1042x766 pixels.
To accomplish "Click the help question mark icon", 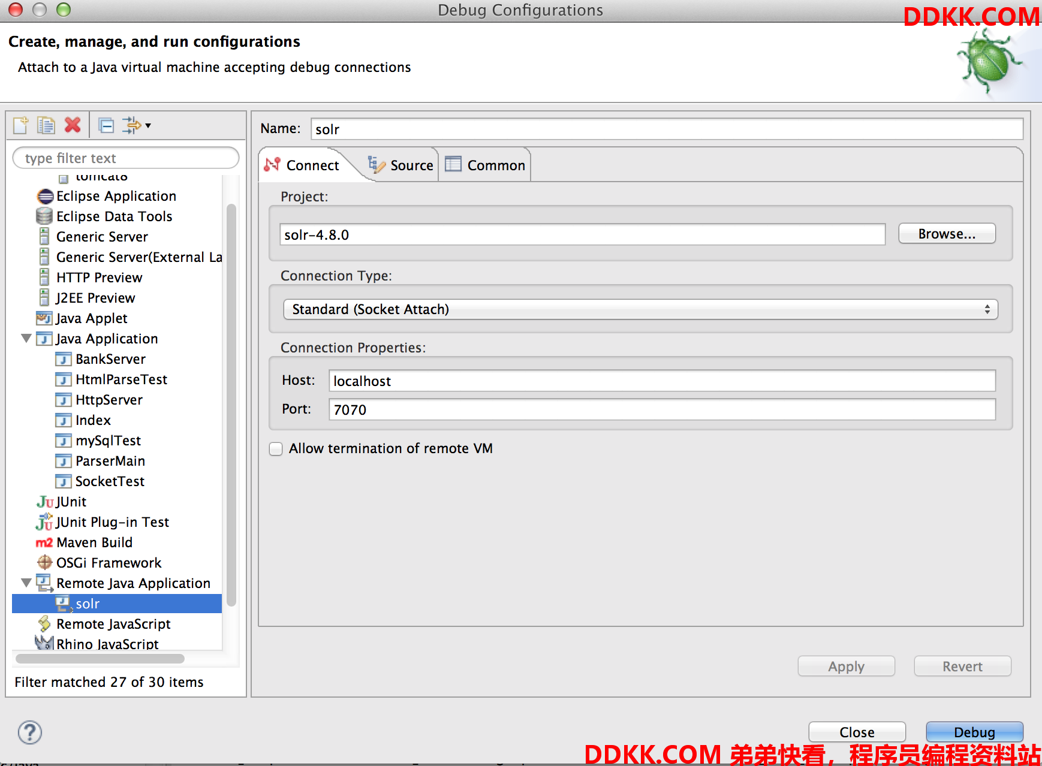I will 30,732.
